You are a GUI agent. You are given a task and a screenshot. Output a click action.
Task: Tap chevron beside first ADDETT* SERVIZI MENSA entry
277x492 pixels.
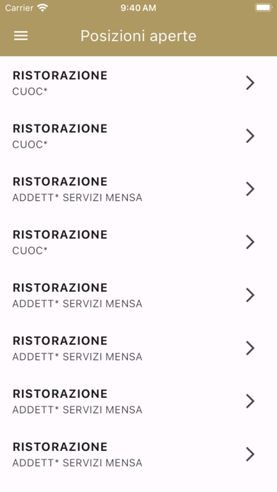tap(250, 189)
